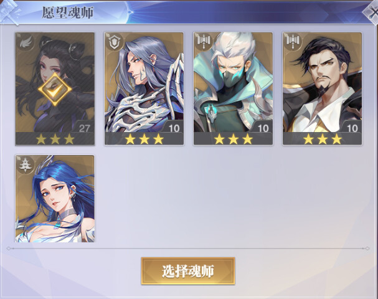Select the masked white-haired character card
Image resolution: width=378 pixels, height=299 pixels.
(x=233, y=88)
